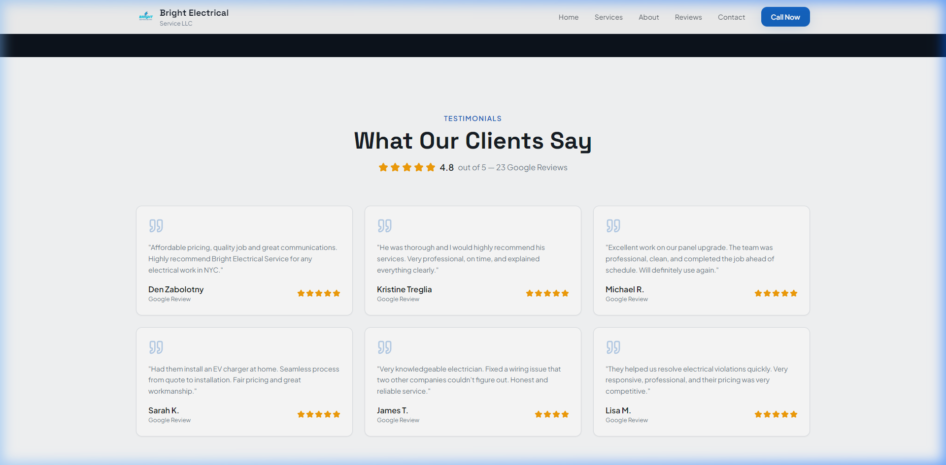Click the What Our Clients Say heading
Image resolution: width=946 pixels, height=465 pixels.
tap(473, 141)
